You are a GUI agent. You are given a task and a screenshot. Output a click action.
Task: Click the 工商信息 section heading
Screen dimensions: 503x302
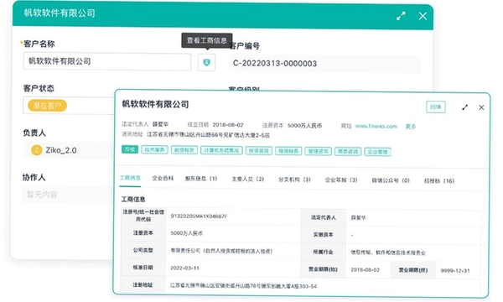pos(133,200)
